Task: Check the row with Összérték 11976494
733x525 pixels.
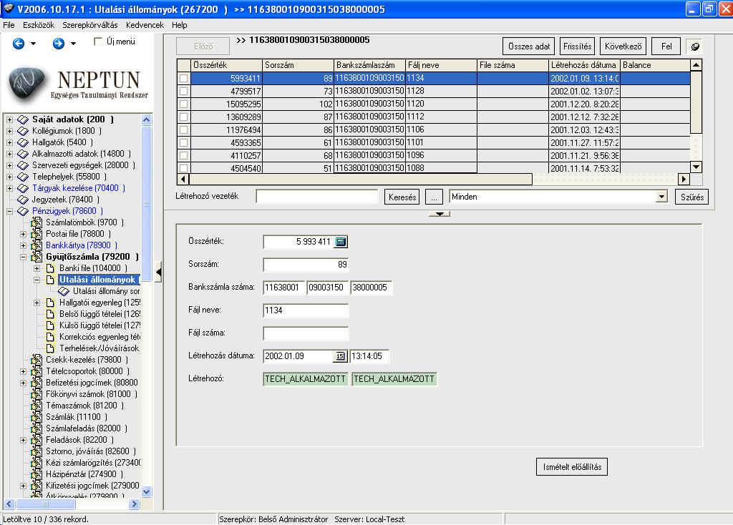Action: (184, 130)
